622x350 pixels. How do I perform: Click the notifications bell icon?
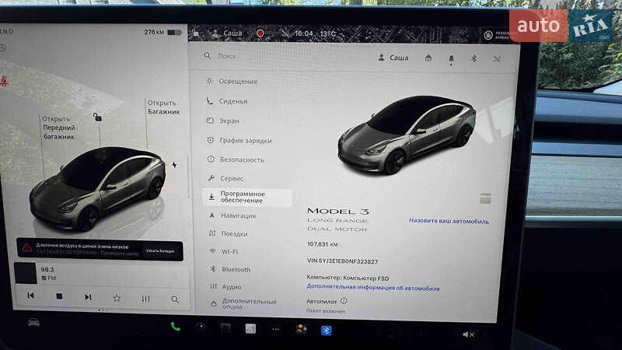point(451,58)
